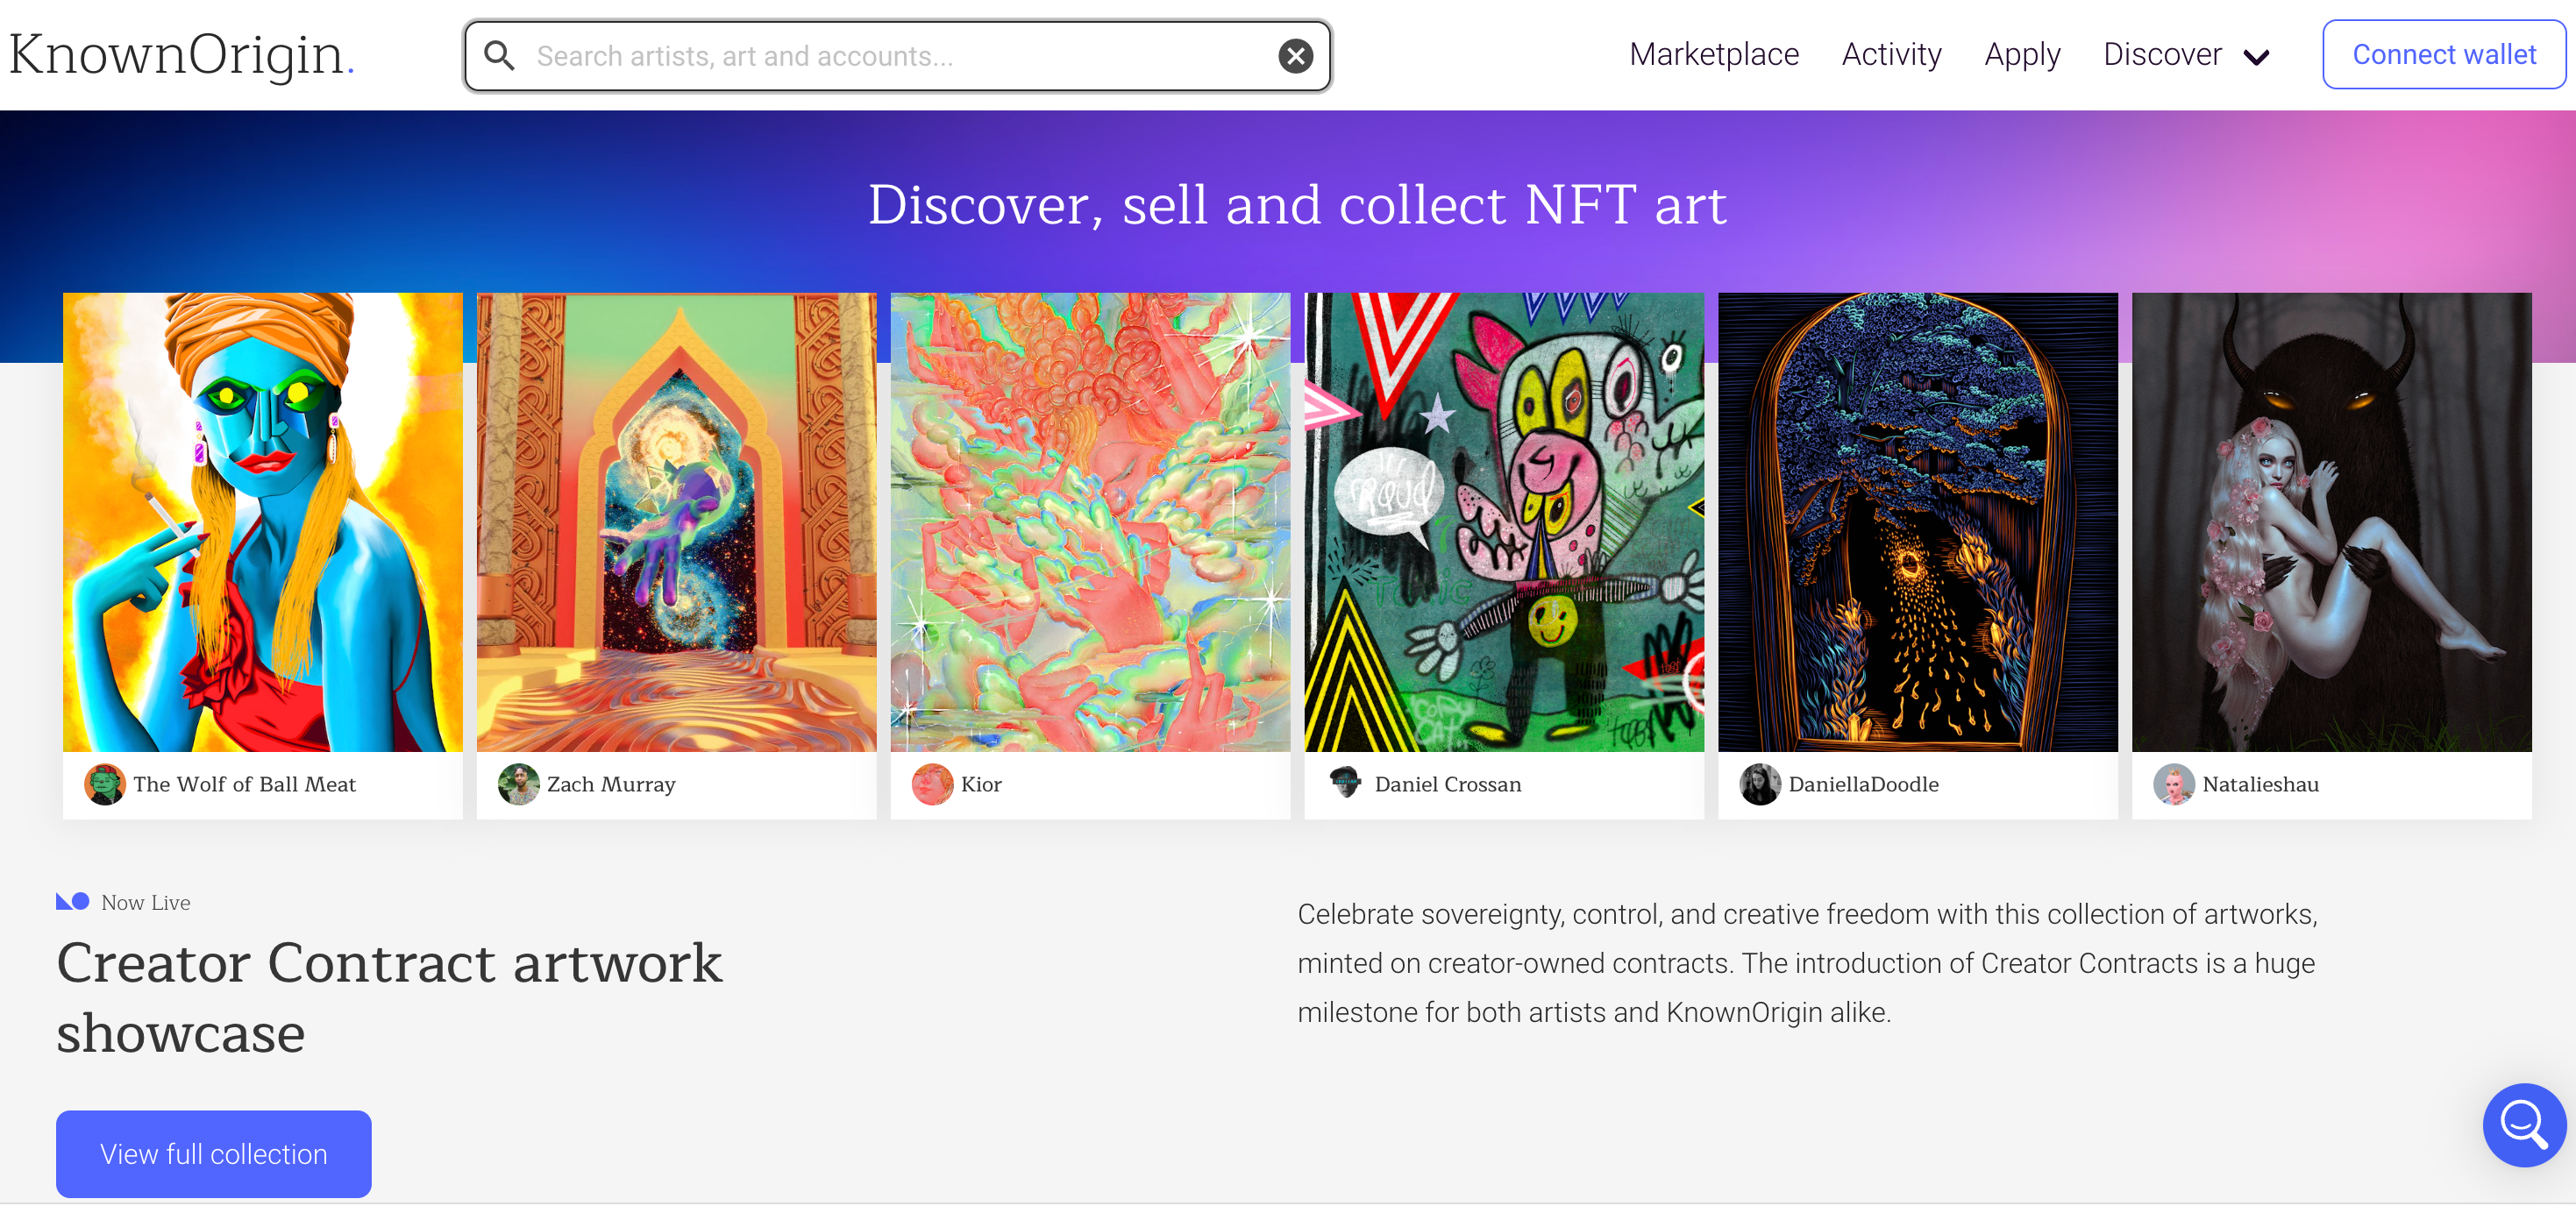This screenshot has width=2576, height=1206.
Task: Open DaniellaDoodle's dark tree artwork
Action: 1919,522
